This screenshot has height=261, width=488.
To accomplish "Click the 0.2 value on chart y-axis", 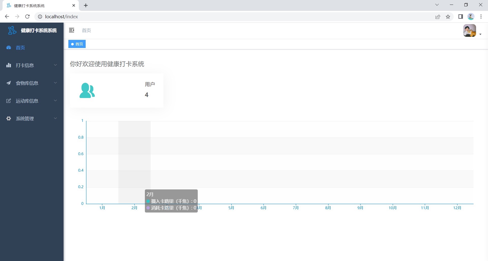I will 81,187.
